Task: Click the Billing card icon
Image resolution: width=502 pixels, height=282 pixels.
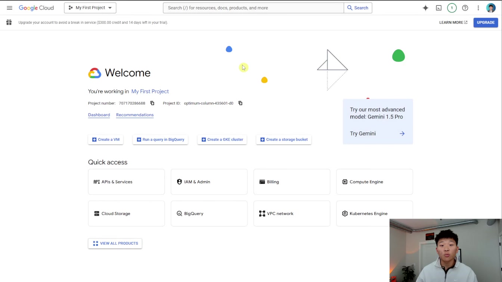Action: (x=262, y=182)
